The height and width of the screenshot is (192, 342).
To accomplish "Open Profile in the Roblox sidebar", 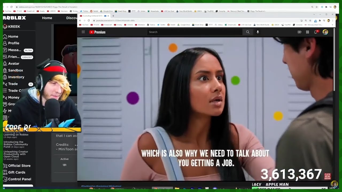I will 11,43.
